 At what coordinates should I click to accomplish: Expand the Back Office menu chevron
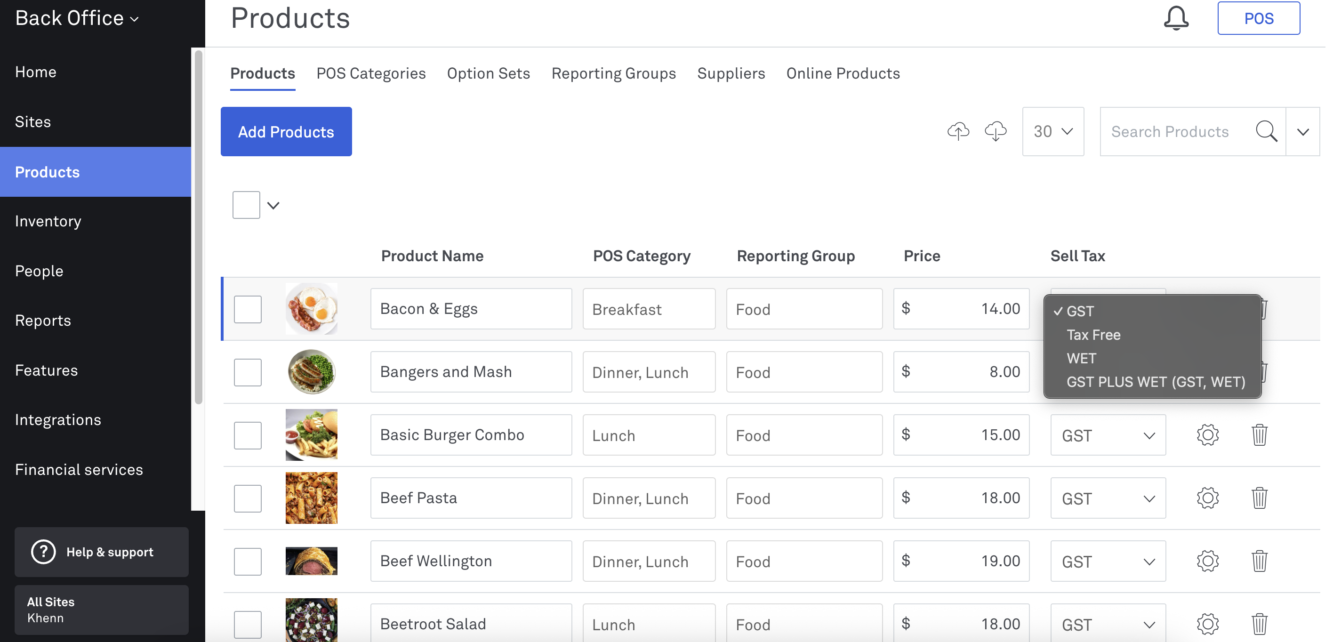click(x=135, y=20)
